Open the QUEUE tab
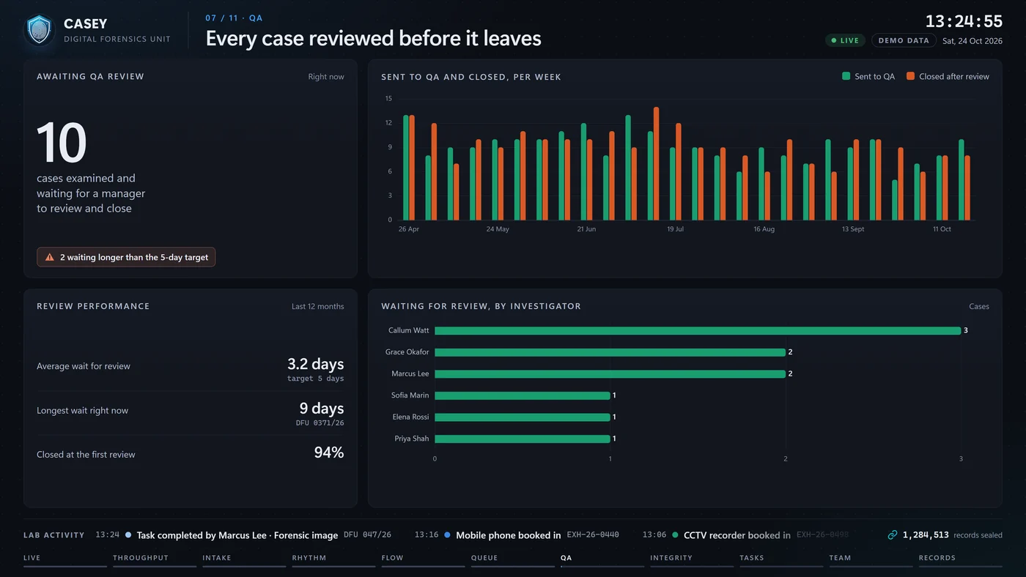The image size is (1026, 577). 512,559
